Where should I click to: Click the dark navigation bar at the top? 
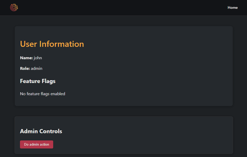124,8
